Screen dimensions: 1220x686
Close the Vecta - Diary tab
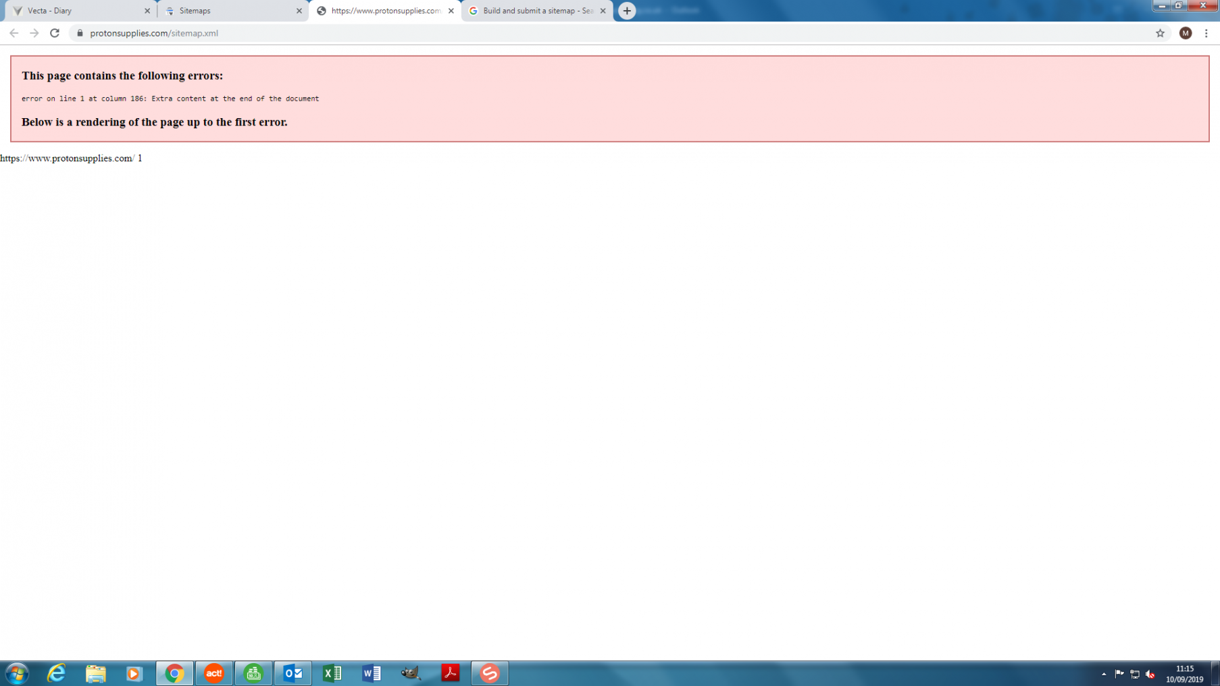click(x=147, y=11)
